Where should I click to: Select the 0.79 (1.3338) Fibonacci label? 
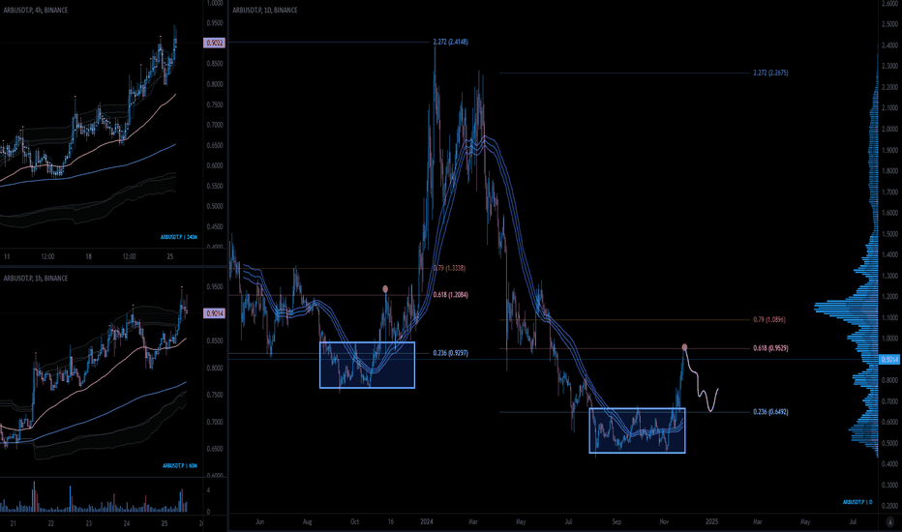click(449, 268)
